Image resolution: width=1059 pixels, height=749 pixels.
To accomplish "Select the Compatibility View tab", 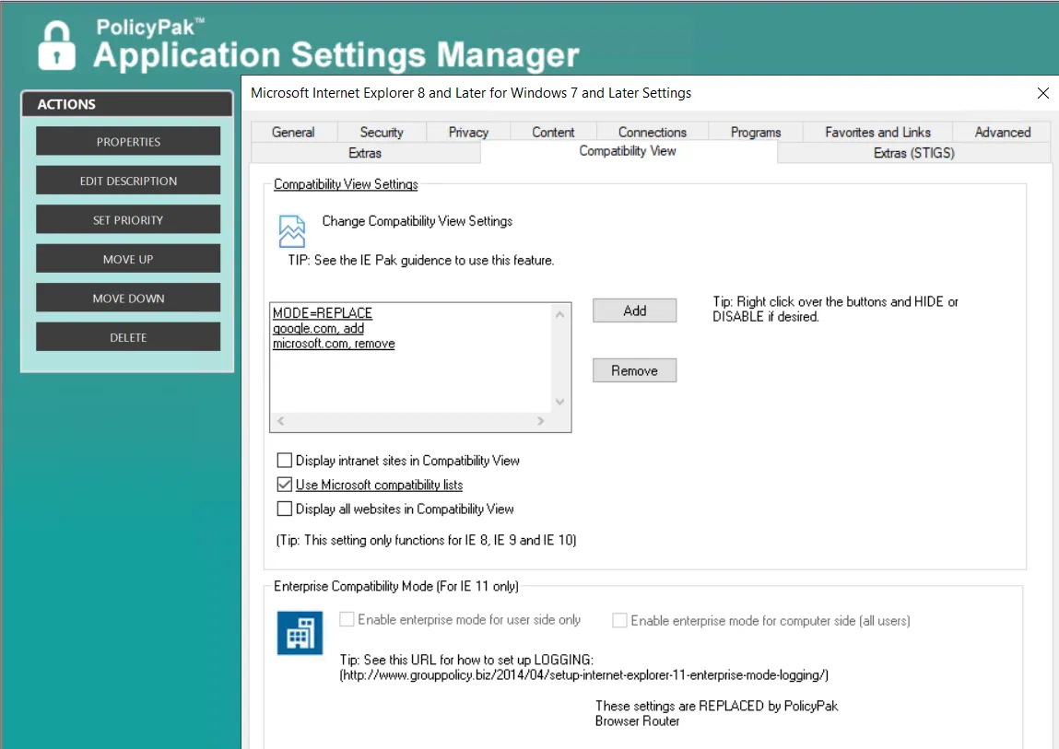I will 628,151.
